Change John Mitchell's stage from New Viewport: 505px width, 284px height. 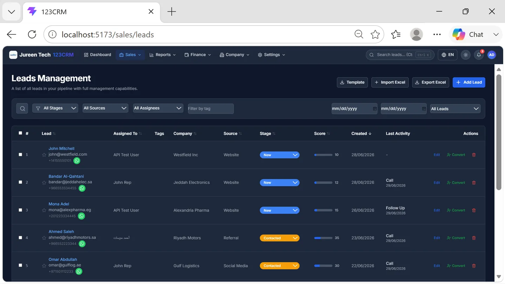280,155
